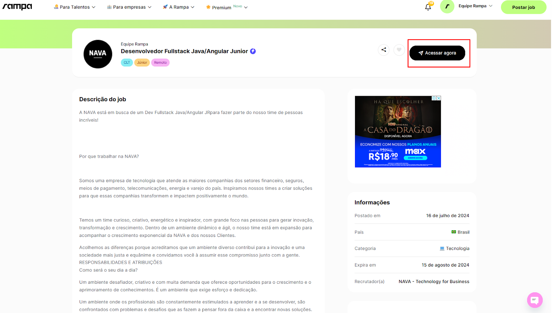Close the HBO Max advertisement

point(438,98)
